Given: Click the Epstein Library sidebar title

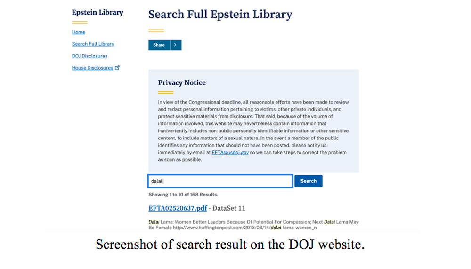Looking at the screenshot, I should 97,13.
